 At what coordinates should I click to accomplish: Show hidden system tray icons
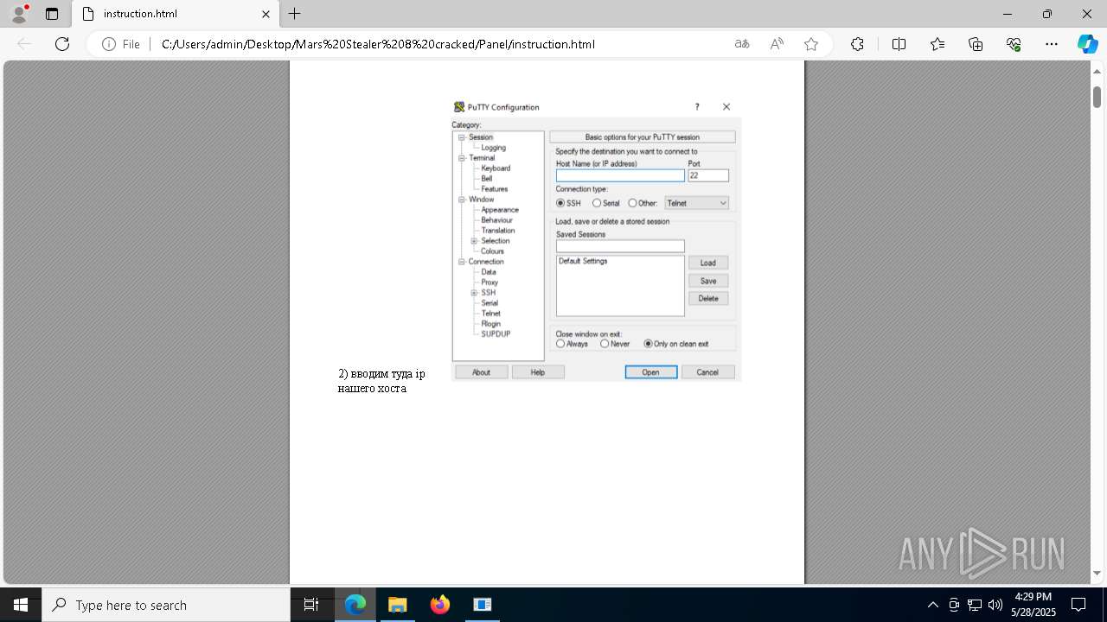tap(932, 605)
